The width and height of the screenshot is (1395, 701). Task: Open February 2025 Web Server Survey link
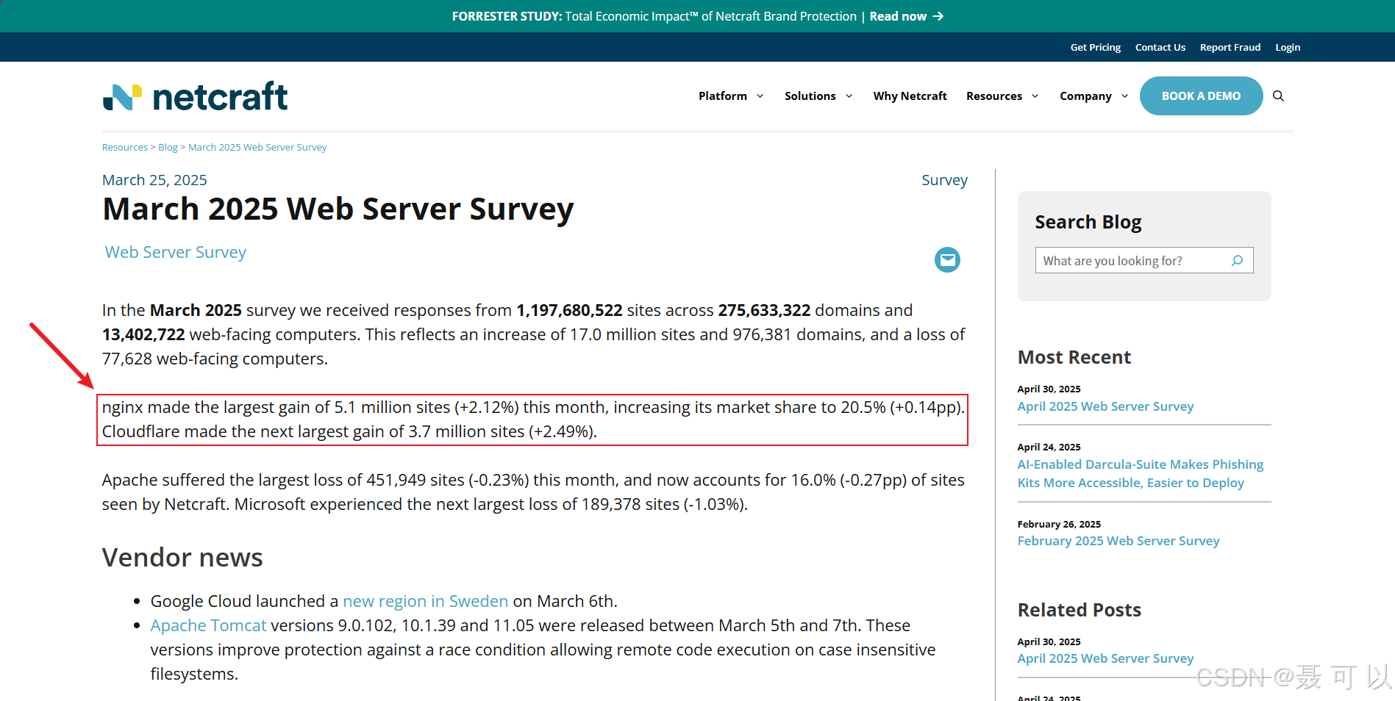(x=1119, y=541)
